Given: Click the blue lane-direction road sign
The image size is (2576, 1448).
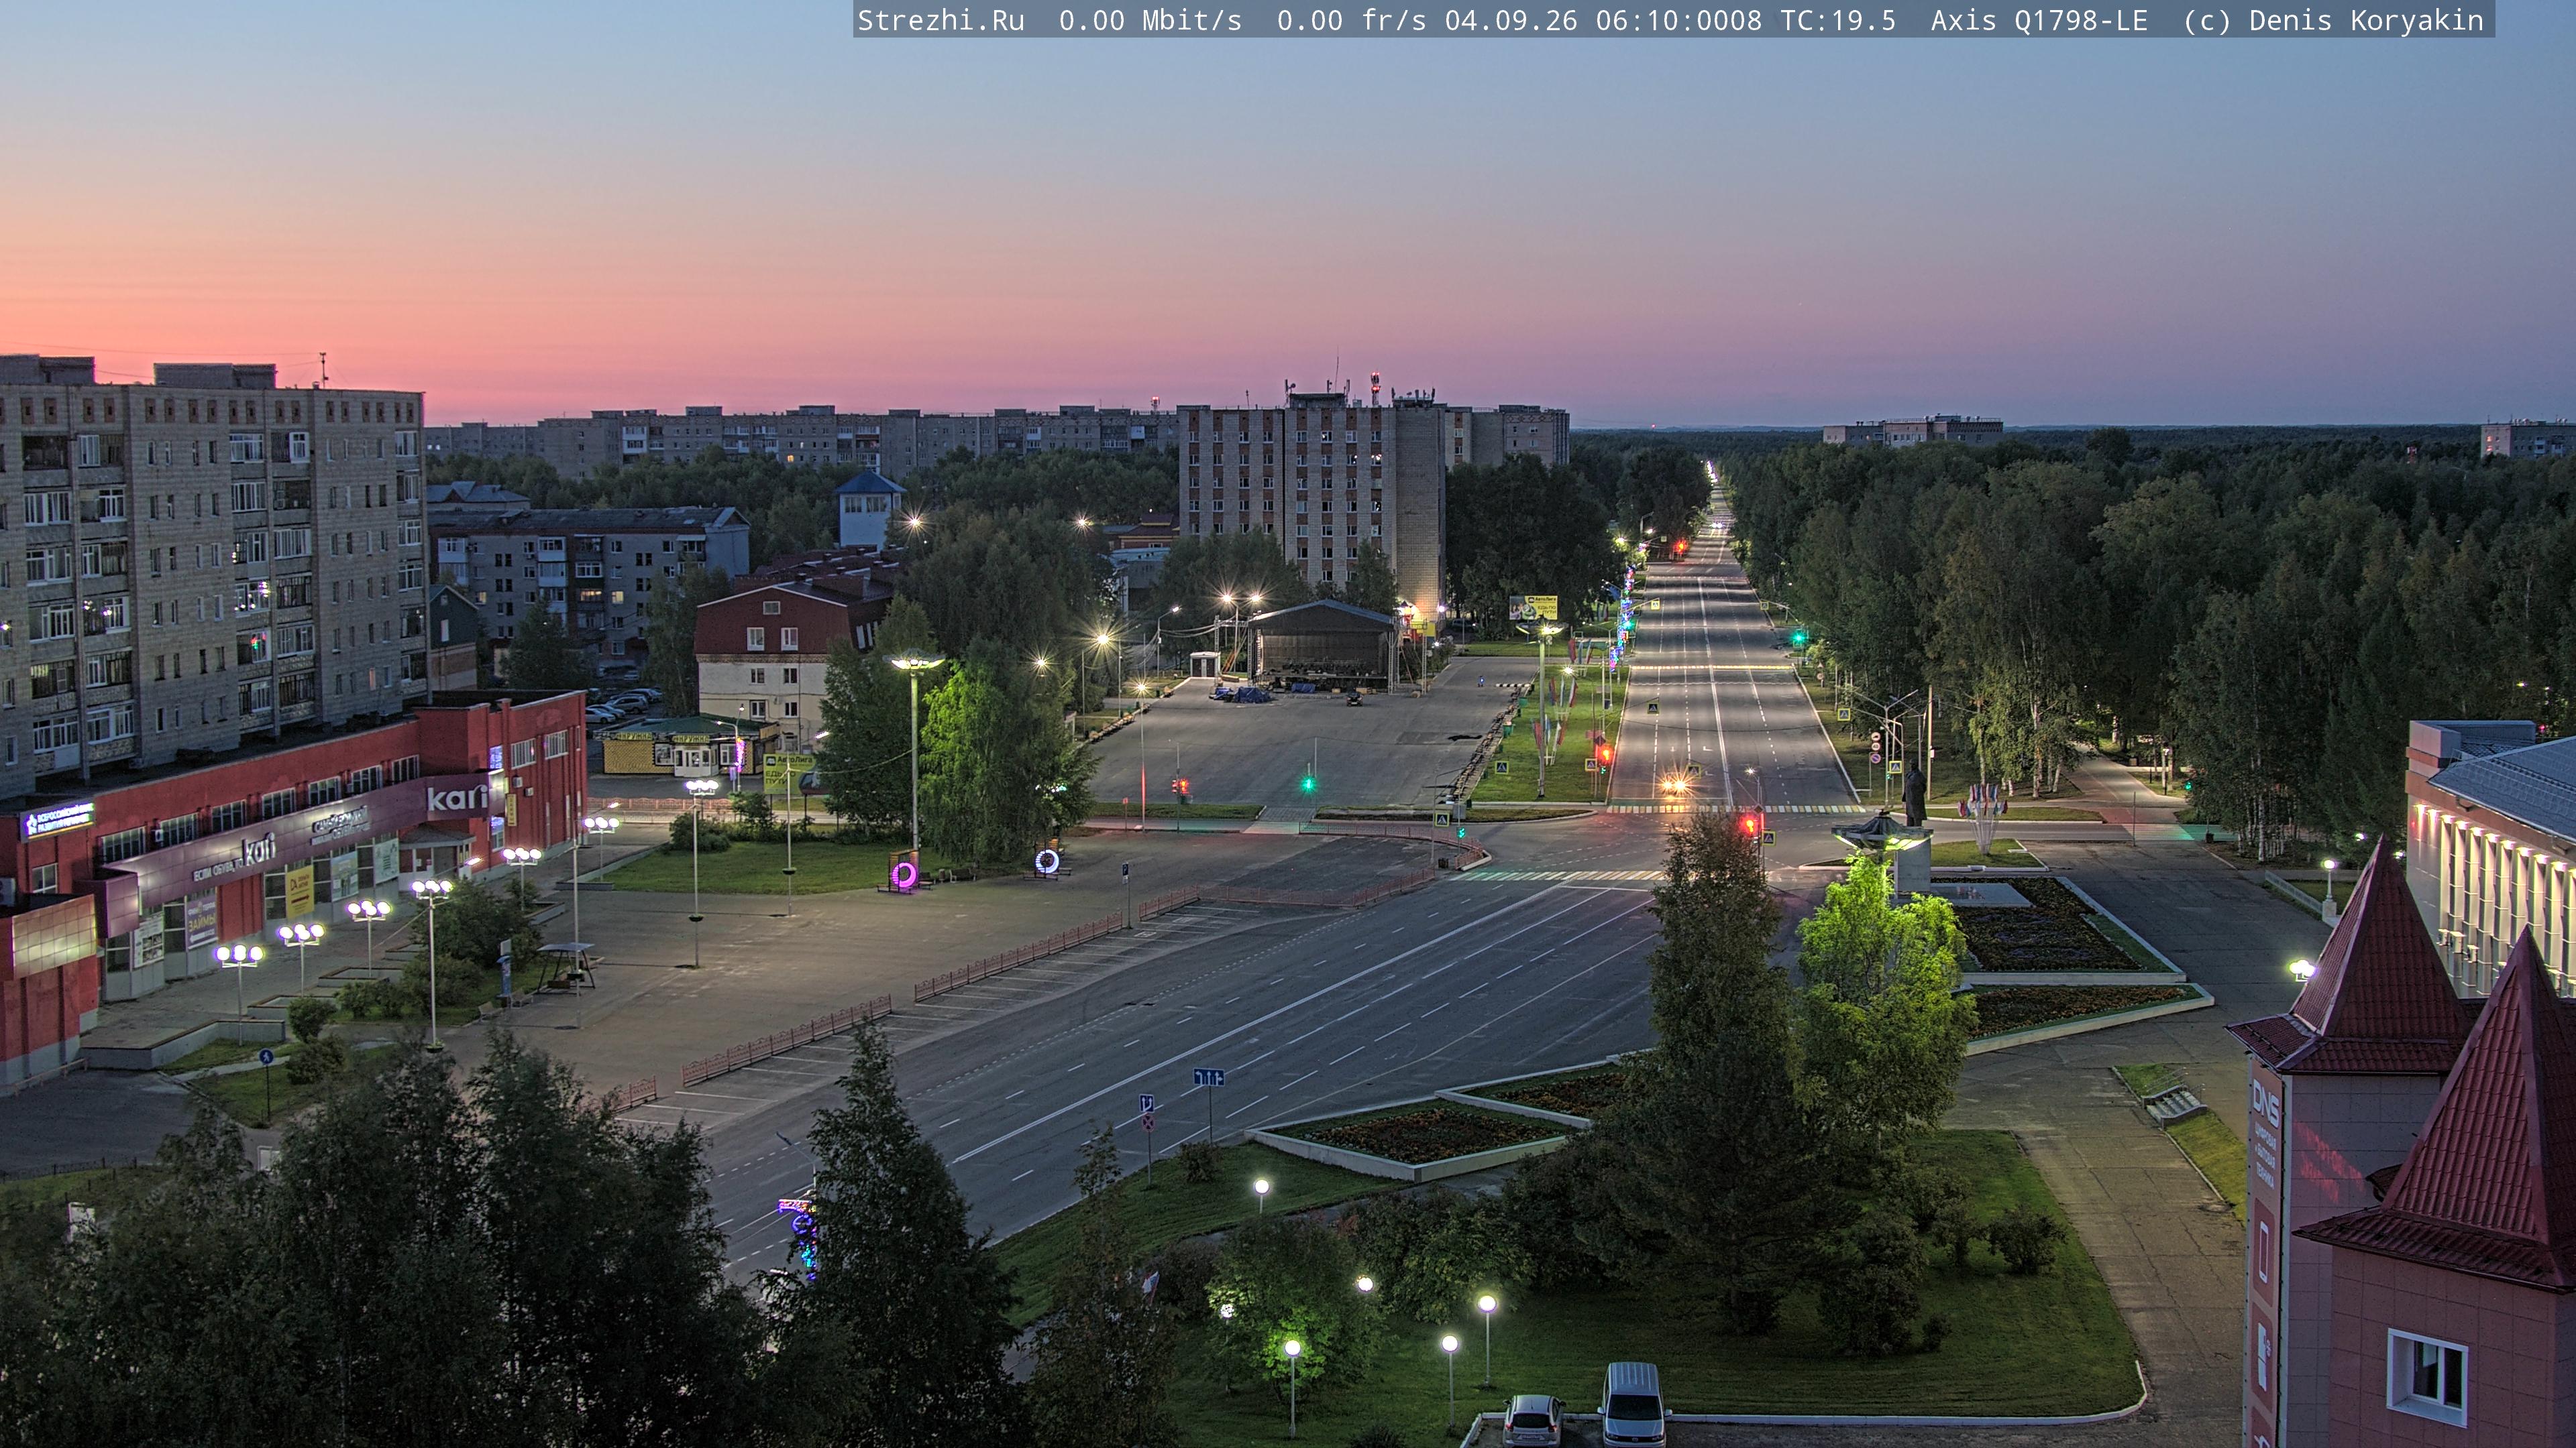Looking at the screenshot, I should click(1208, 1077).
